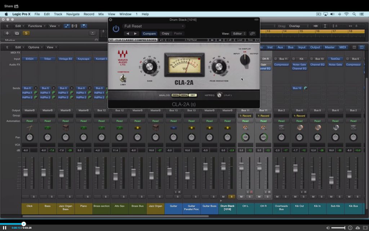This screenshot has width=369, height=231.
Task: Pause the video playback
Action: 4,228
